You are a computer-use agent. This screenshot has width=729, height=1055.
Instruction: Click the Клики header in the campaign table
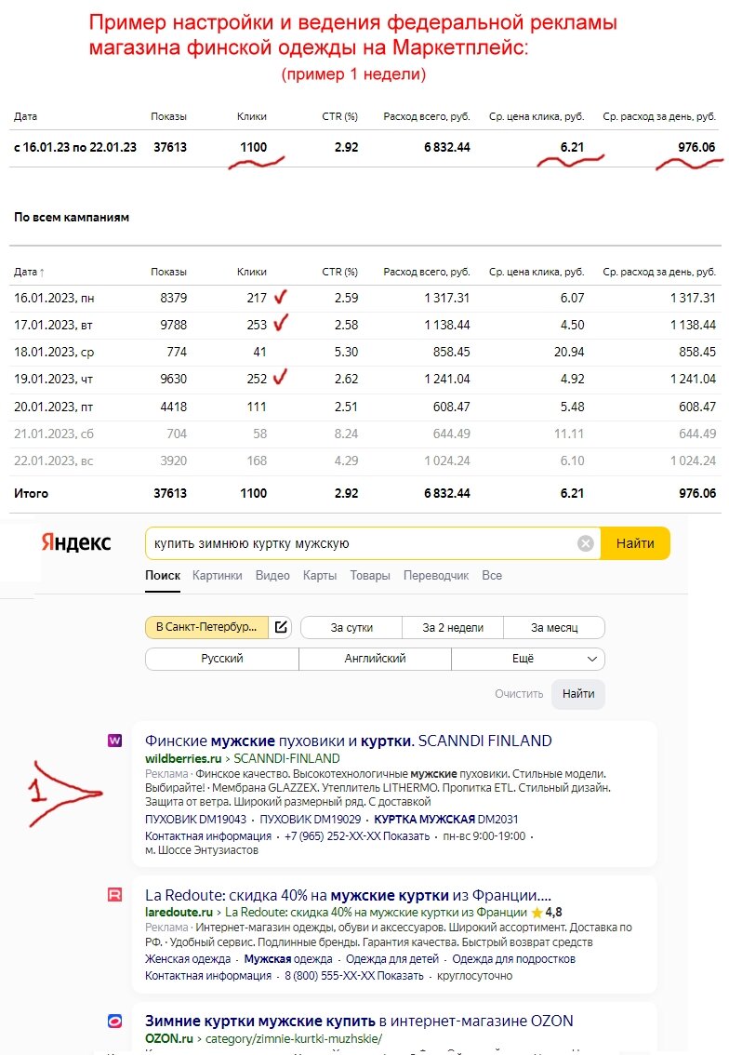pyautogui.click(x=251, y=272)
